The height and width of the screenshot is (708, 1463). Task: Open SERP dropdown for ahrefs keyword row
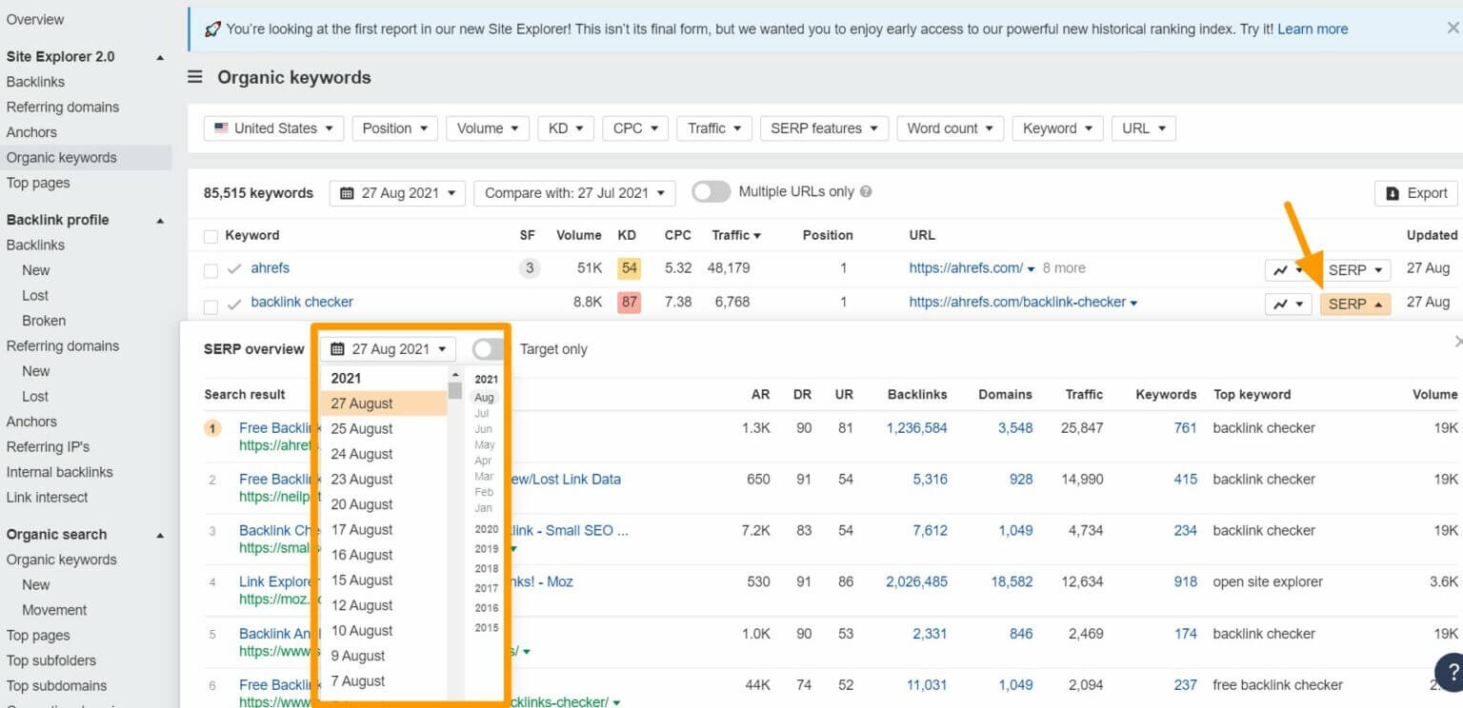[x=1355, y=270]
